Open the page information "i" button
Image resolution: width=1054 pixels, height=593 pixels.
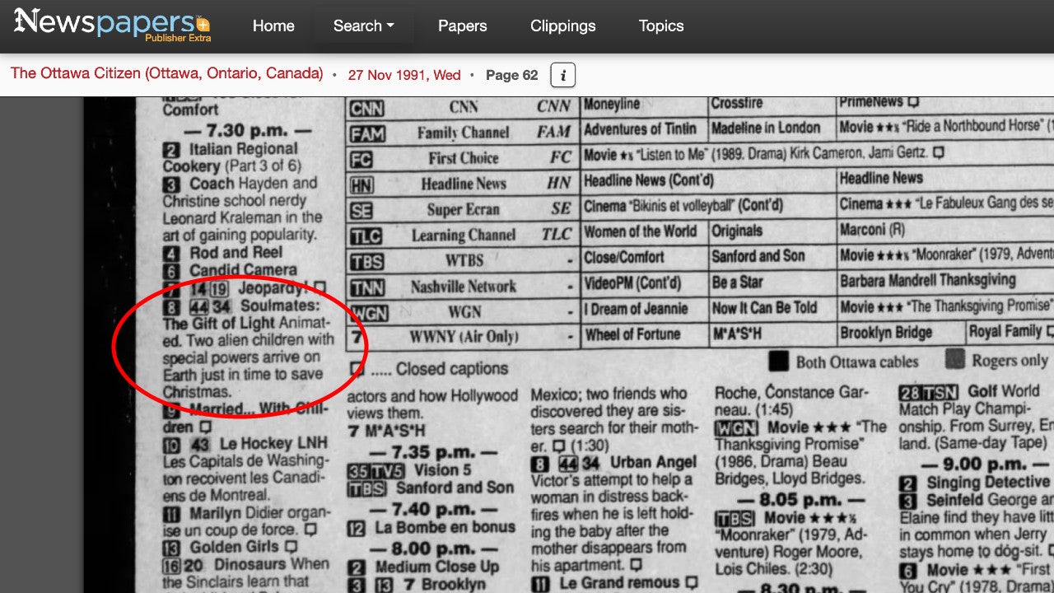point(563,75)
